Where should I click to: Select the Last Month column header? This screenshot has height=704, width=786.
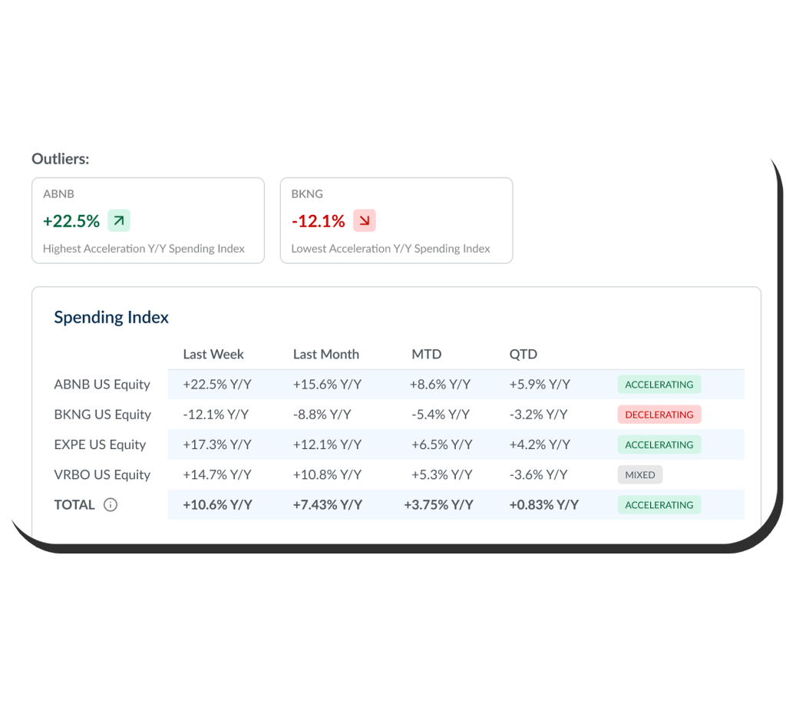point(325,354)
